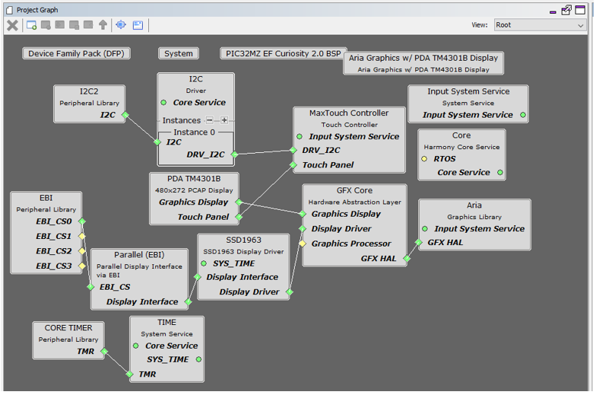
Task: Click GFX Core yellow Graphics Processor port
Action: click(303, 244)
